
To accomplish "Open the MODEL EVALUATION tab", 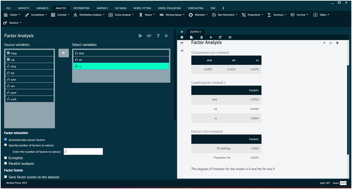I will [x=170, y=8].
